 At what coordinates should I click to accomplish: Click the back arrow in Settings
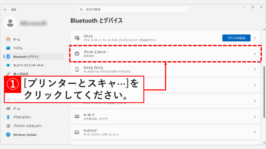(5, 10)
